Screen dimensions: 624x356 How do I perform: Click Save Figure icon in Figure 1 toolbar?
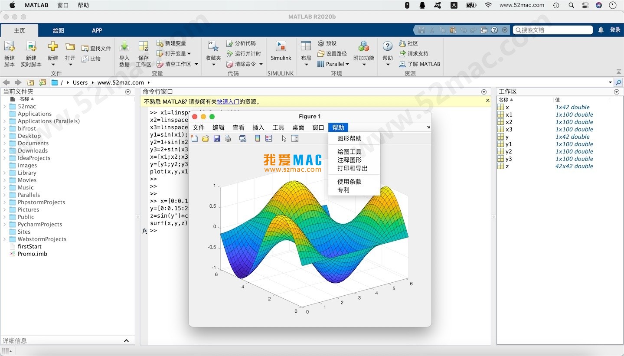pos(217,138)
